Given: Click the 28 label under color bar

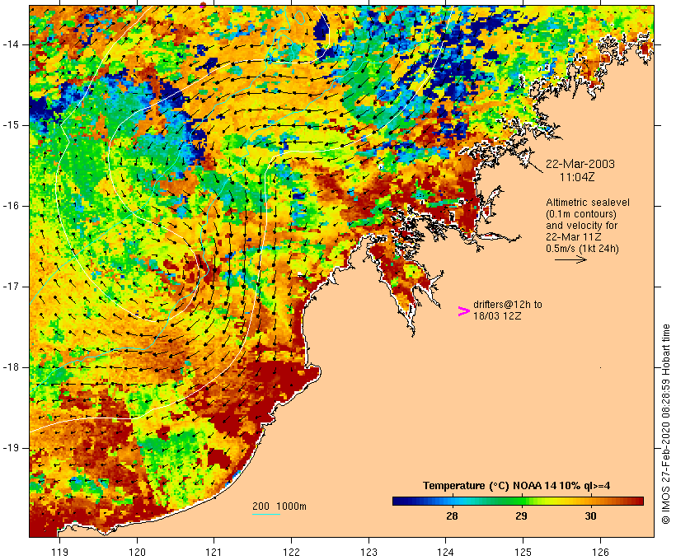Looking at the screenshot, I should coord(452,516).
